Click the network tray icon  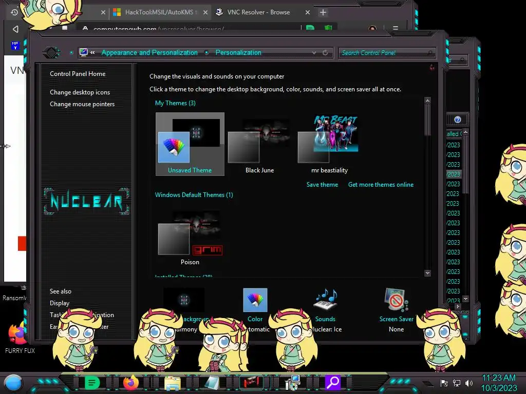pyautogui.click(x=457, y=383)
